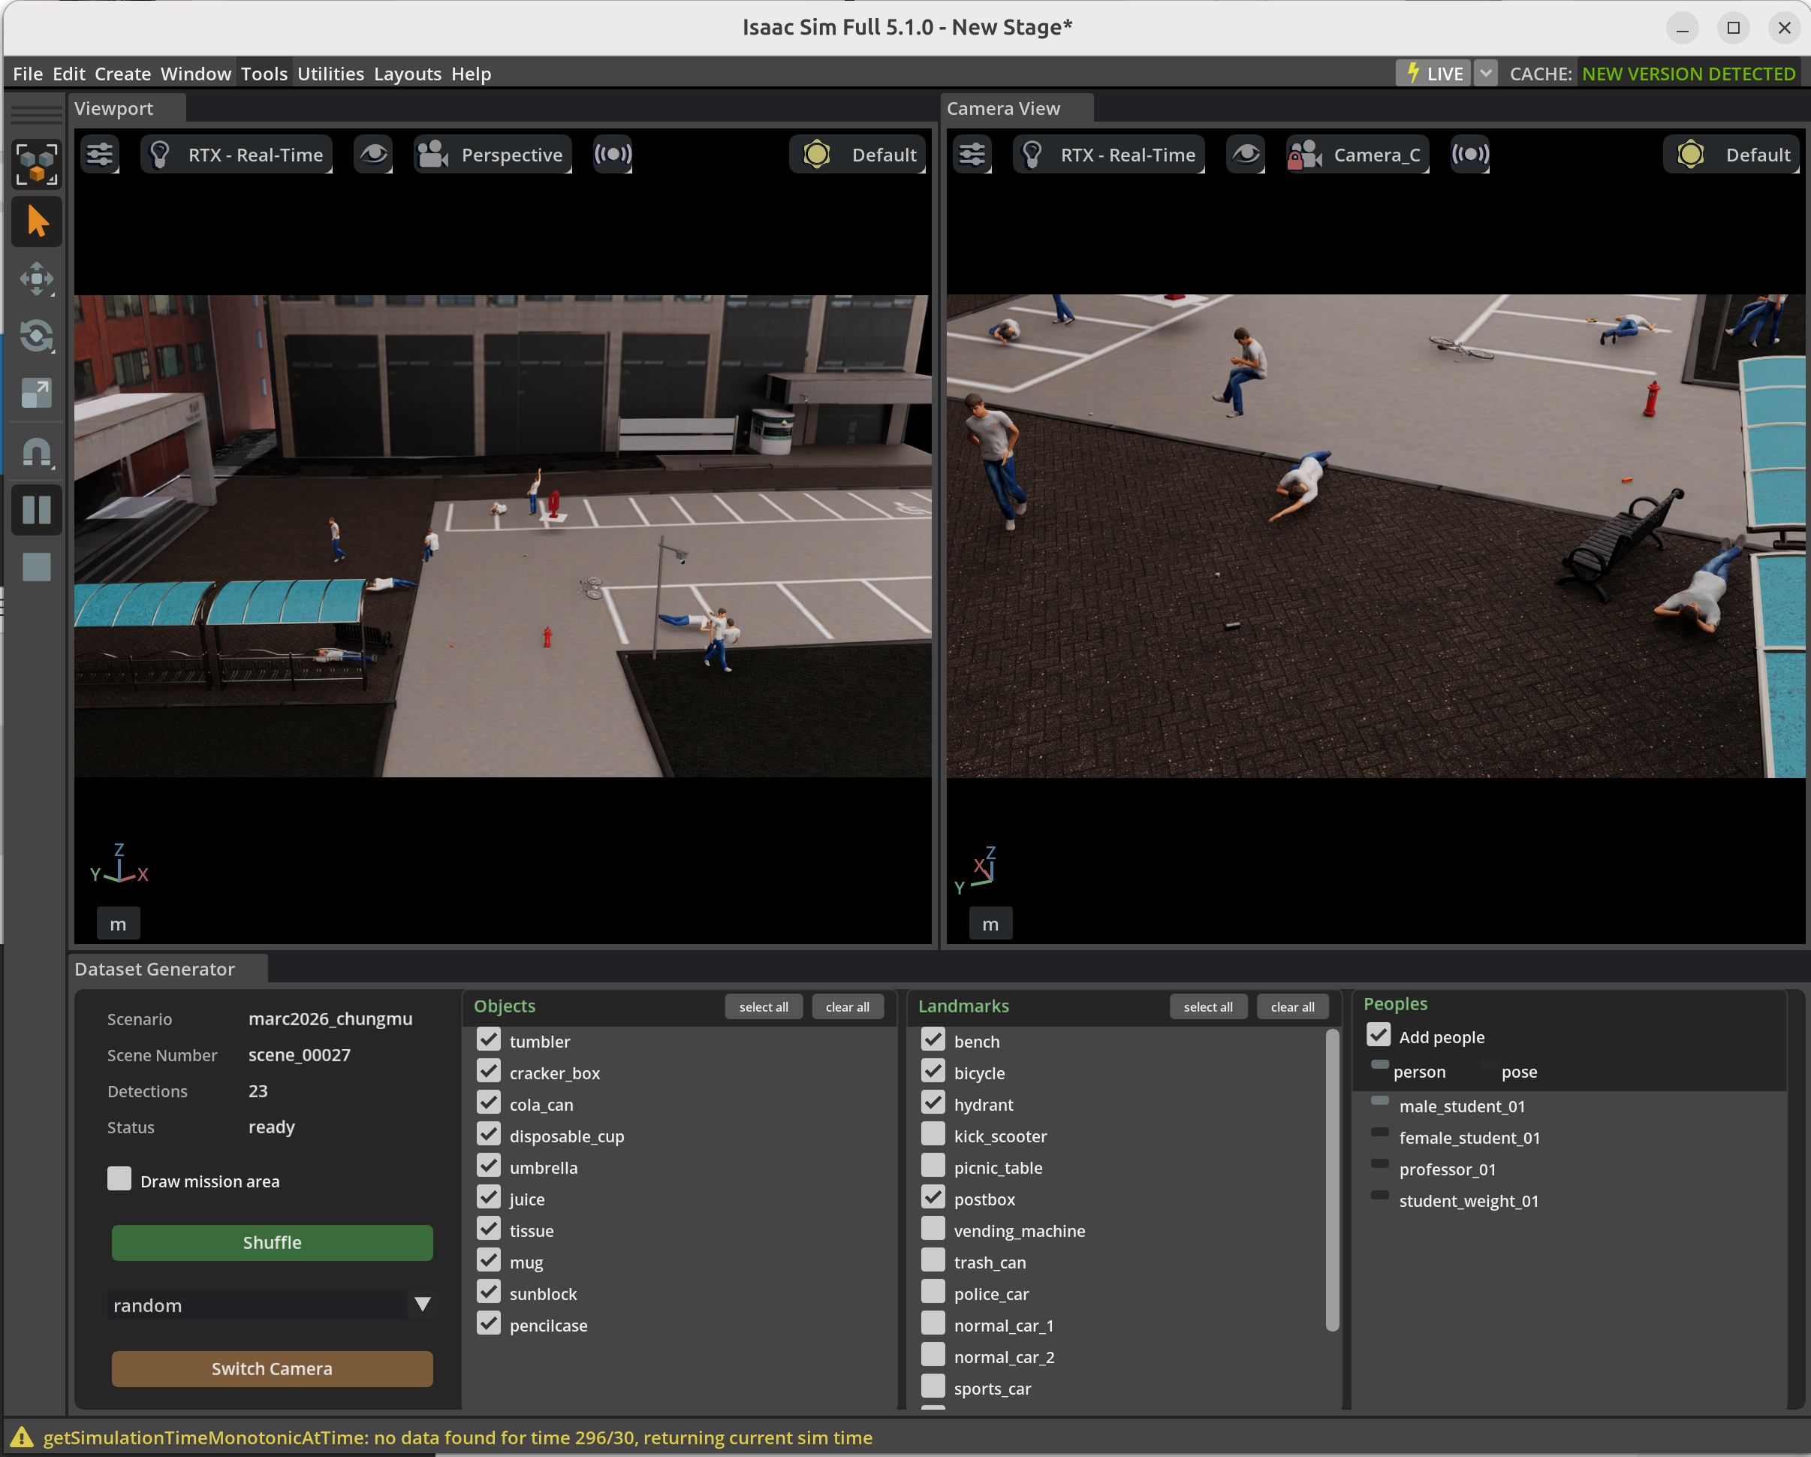Screen dimensions: 1811x1457
Task: Open the random mode dropdown
Action: 272,1305
